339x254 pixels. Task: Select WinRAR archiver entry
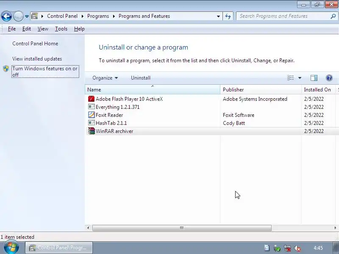(114, 131)
